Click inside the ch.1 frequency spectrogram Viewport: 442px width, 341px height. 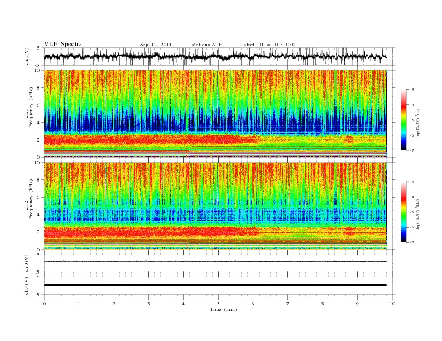pos(215,114)
